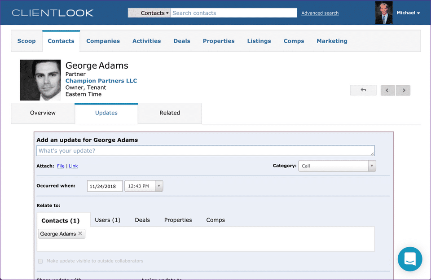431x280 pixels.
Task: Click the George Adams name heading
Action: point(97,66)
